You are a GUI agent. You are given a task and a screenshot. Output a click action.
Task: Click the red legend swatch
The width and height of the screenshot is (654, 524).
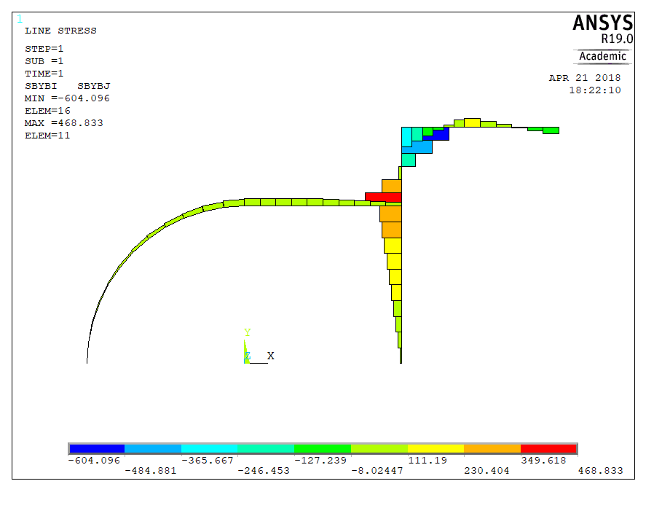(548, 448)
